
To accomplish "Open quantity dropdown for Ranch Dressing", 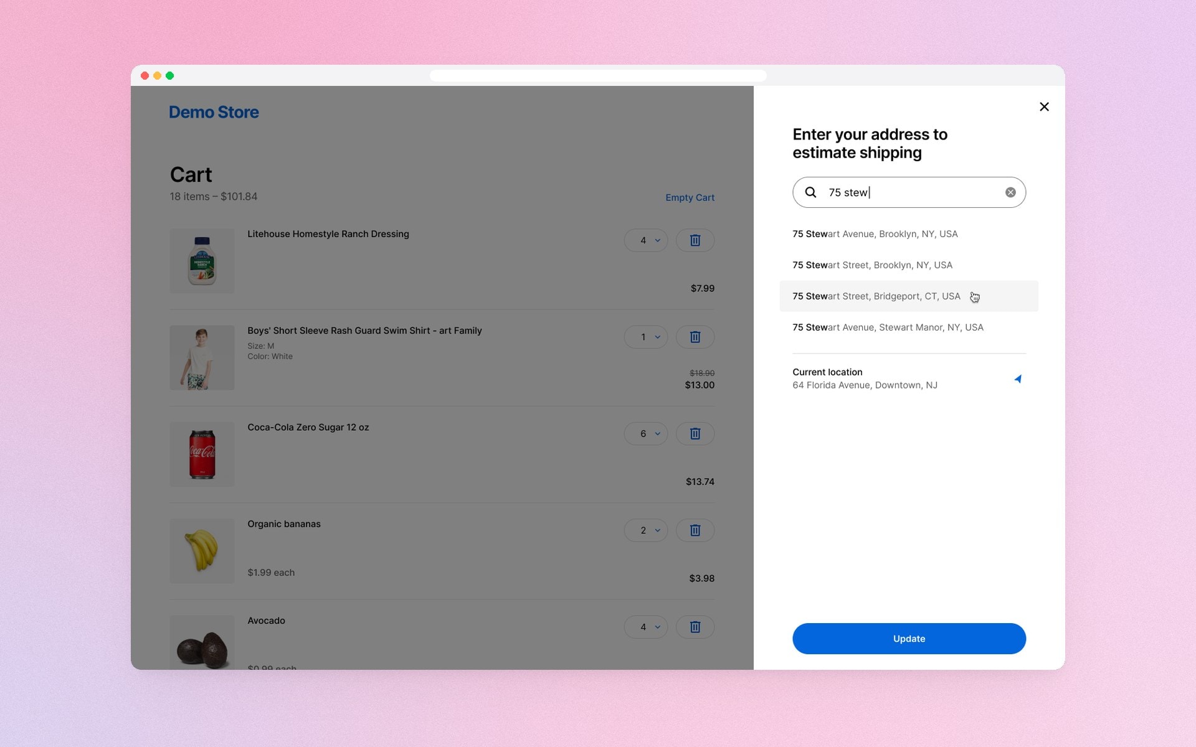I will (646, 240).
